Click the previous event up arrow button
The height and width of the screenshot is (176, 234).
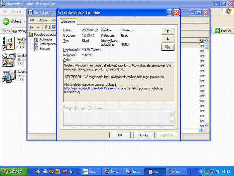tap(168, 31)
